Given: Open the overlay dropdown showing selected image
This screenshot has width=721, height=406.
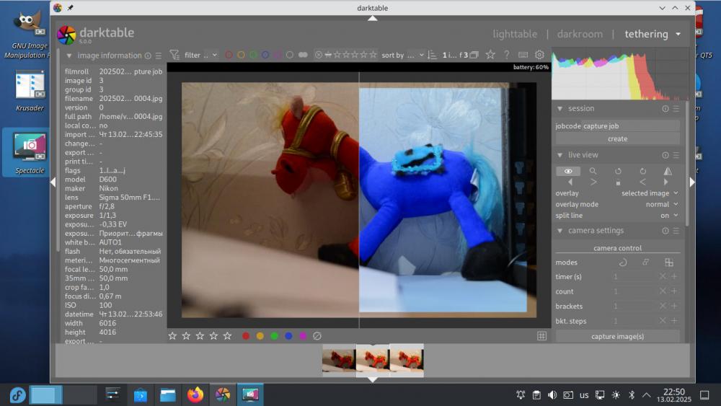Looking at the screenshot, I should (650, 193).
